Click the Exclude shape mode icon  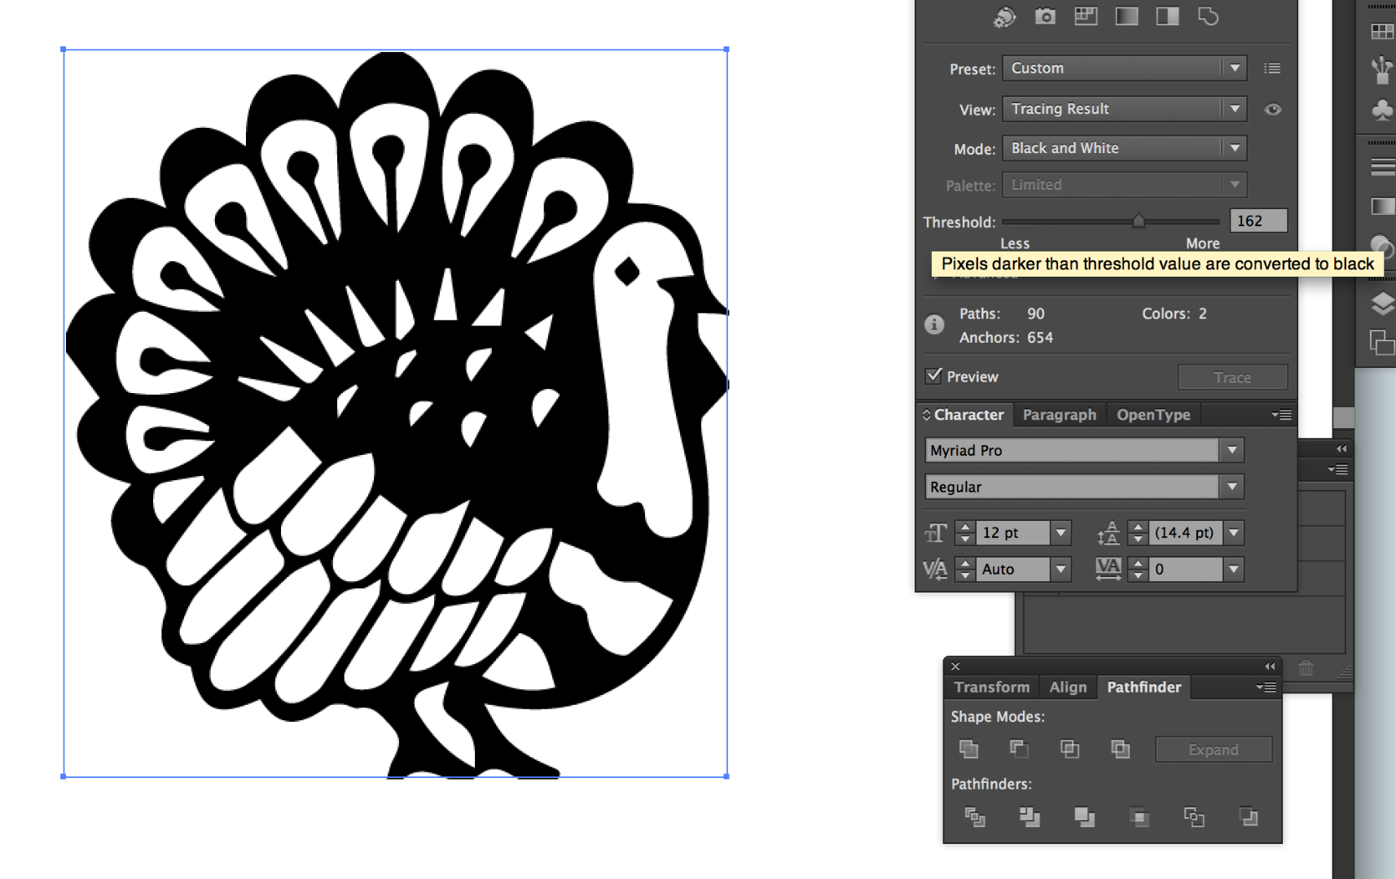click(x=1121, y=749)
